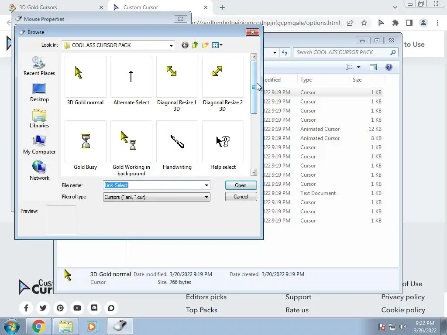
Task: Open Network in Browse sidebar
Action: [x=39, y=171]
